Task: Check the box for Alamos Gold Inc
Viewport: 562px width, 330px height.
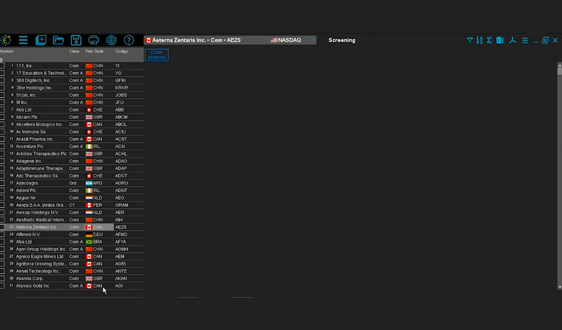Action: 2,286
